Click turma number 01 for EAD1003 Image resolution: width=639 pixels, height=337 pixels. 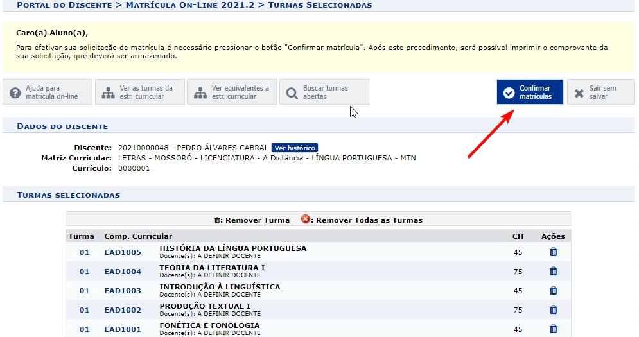tap(84, 291)
